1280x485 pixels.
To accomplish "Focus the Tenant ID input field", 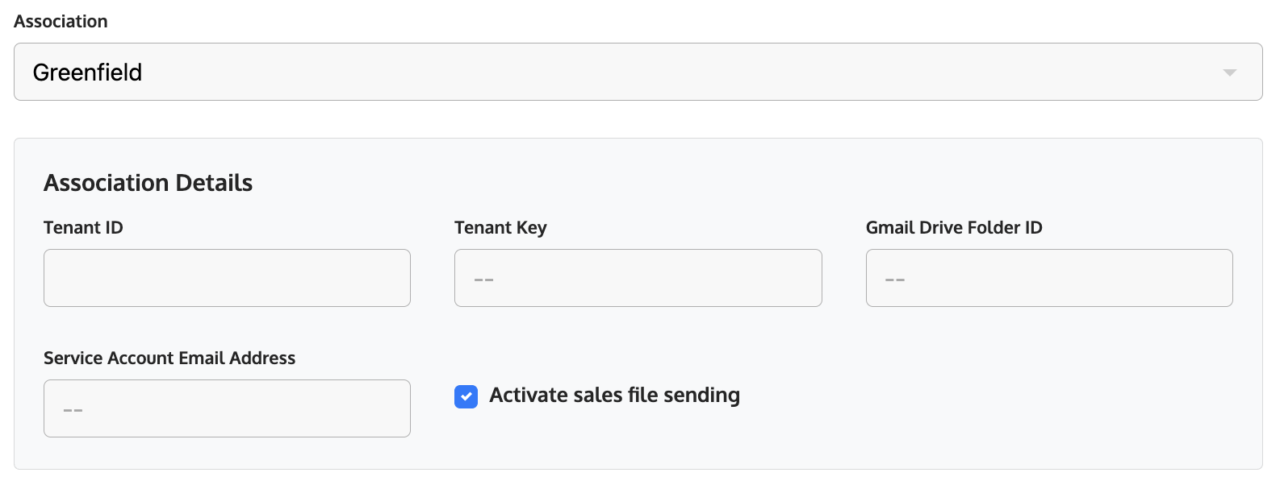I will click(227, 278).
